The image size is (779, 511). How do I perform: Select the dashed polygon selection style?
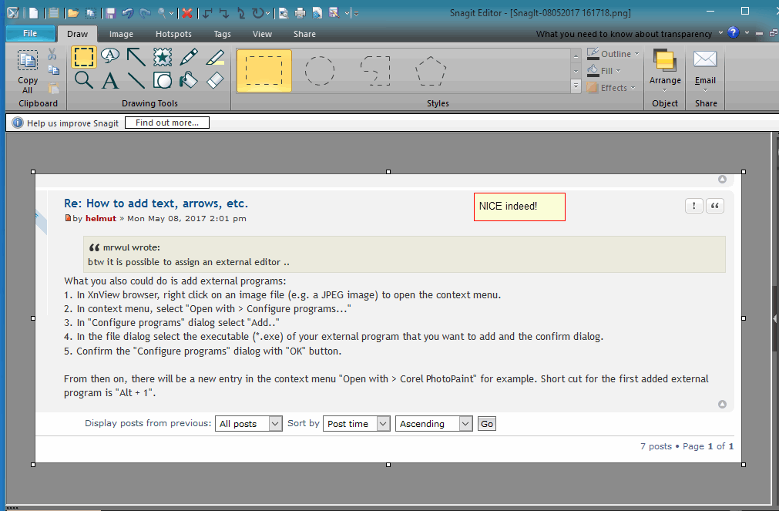431,71
